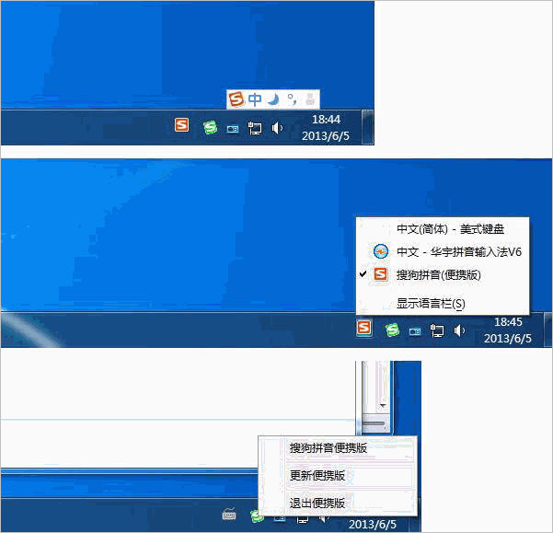The image size is (553, 533).
Task: Toggle the 中 Chinese/English mode on the floating bar
Action: [x=255, y=99]
